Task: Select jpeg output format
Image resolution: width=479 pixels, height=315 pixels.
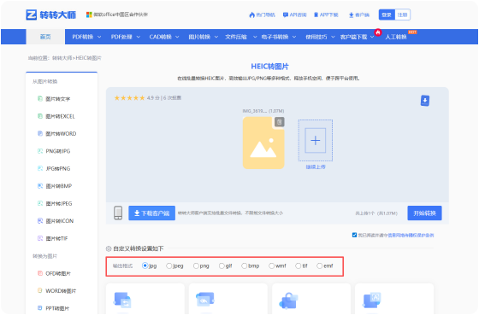Action: 169,265
